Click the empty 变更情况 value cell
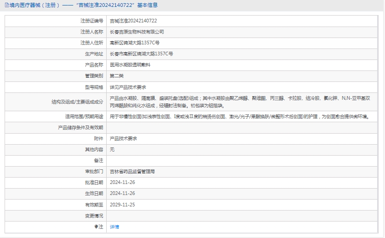385x238 pixels. [x=242, y=216]
